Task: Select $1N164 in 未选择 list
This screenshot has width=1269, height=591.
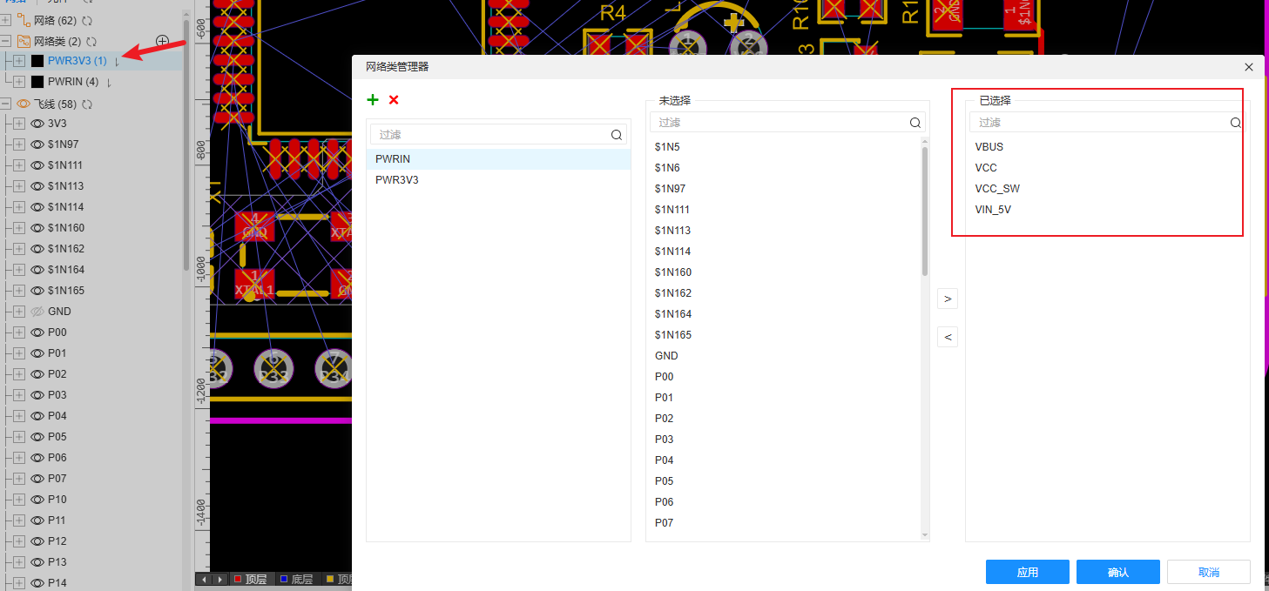Action: [673, 314]
